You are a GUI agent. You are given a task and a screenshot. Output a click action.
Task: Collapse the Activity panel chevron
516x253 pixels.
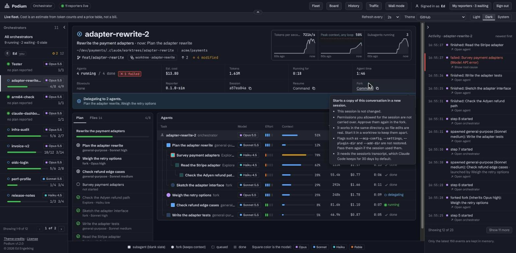point(428,27)
